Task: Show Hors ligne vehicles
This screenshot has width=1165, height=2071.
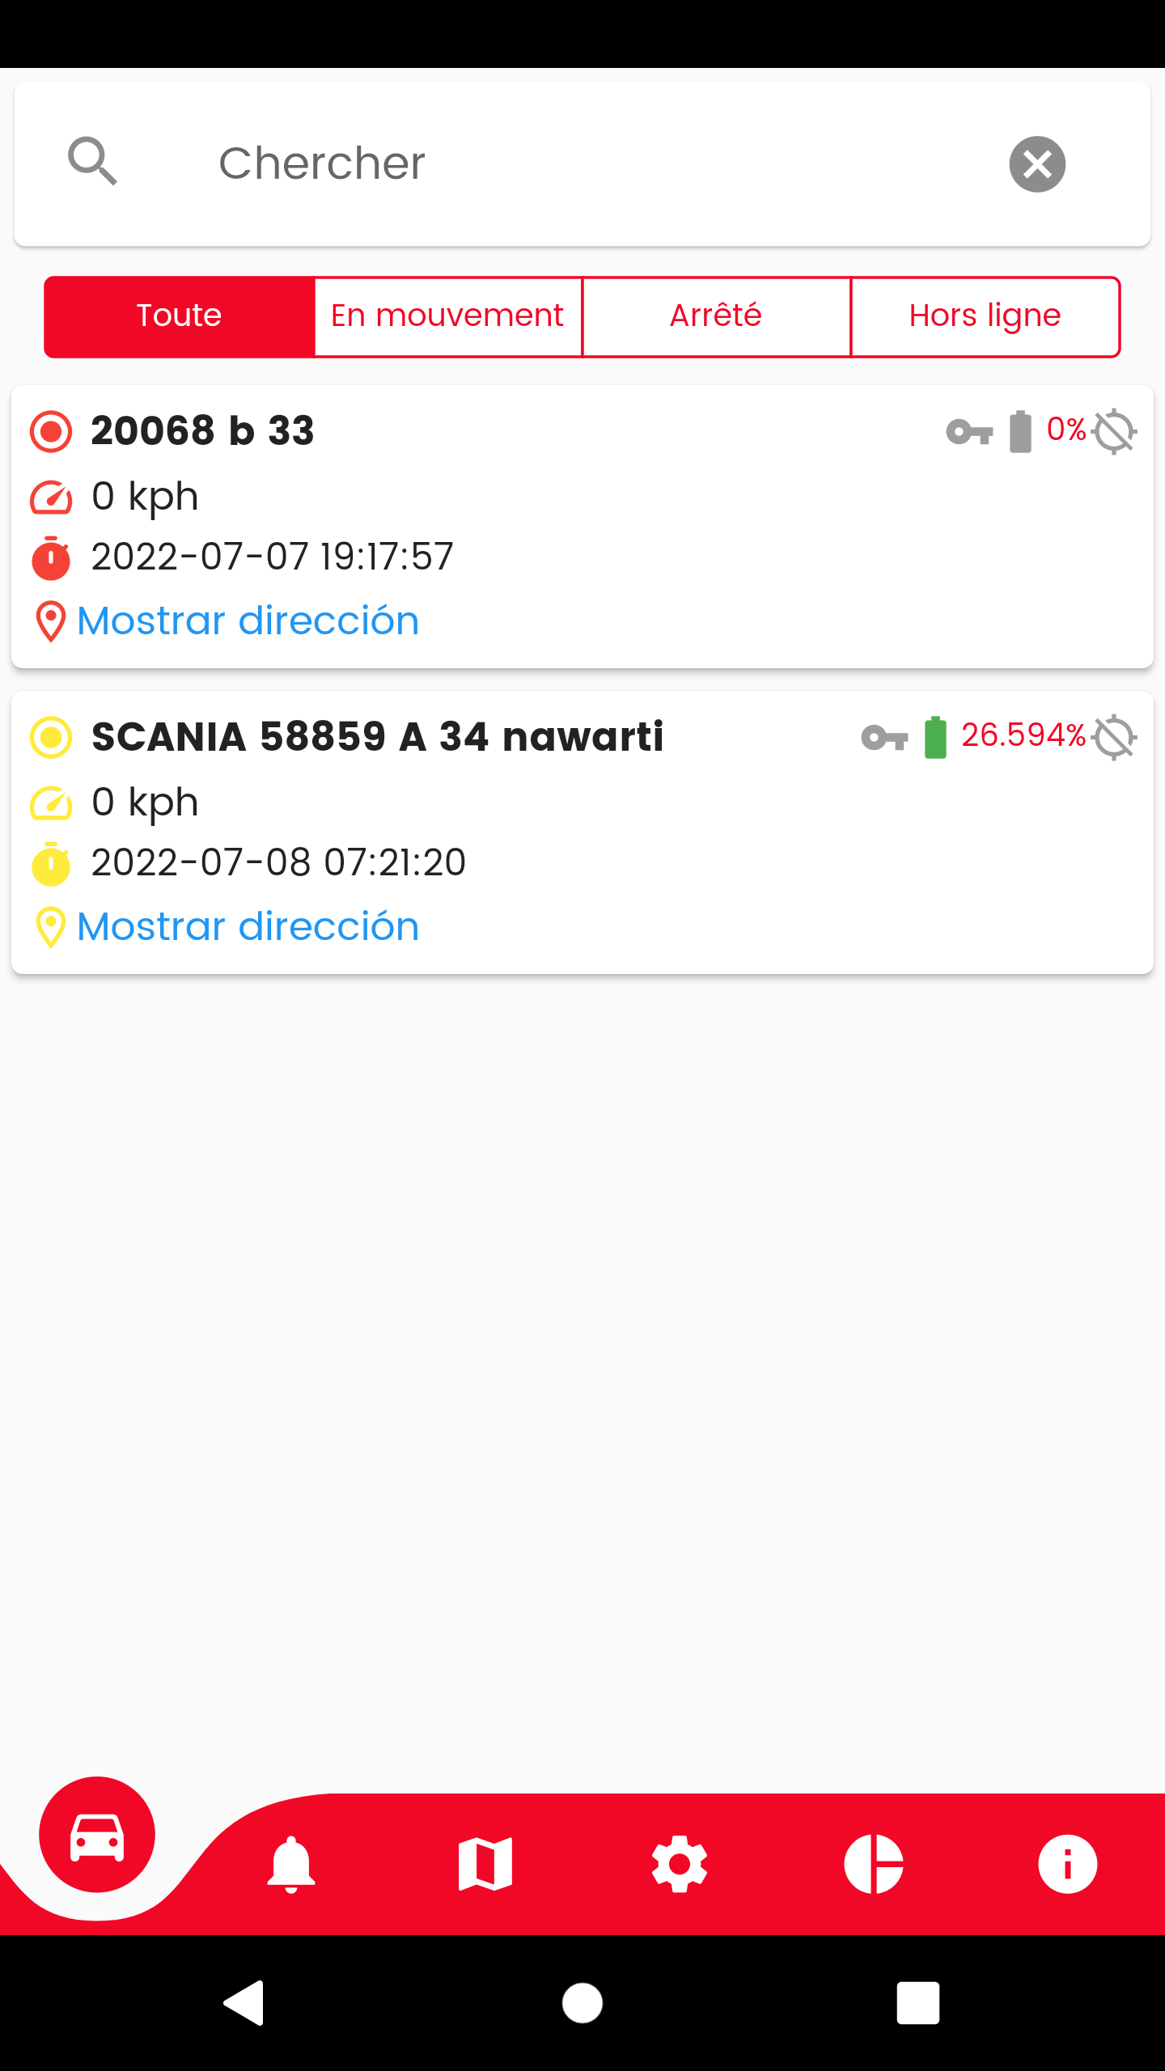Action: pyautogui.click(x=985, y=316)
